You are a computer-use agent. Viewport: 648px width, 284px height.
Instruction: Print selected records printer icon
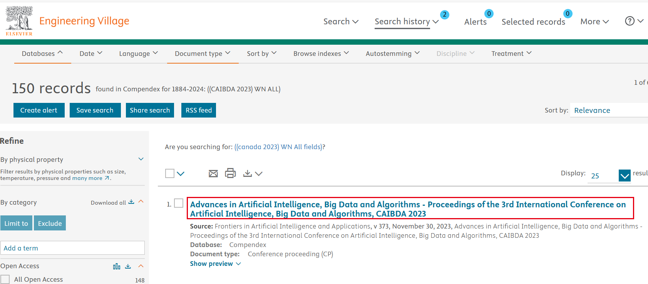coord(230,173)
